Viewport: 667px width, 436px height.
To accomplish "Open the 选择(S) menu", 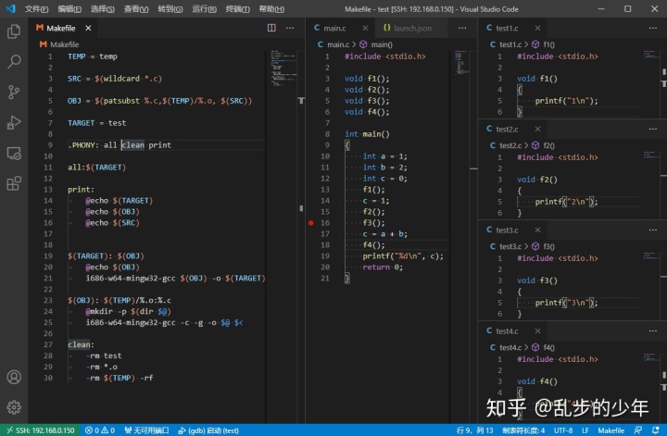I will [x=103, y=9].
